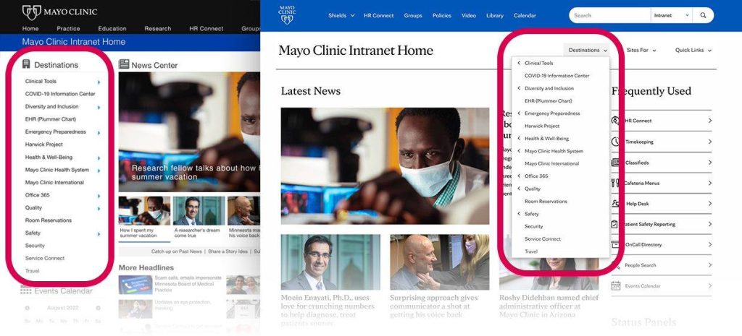Viewport: 742px width, 336px height.
Task: Open Travel in new Destinations dropdown
Action: 531,251
